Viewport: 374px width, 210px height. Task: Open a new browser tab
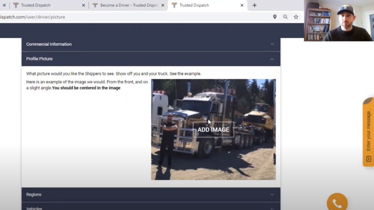click(254, 5)
